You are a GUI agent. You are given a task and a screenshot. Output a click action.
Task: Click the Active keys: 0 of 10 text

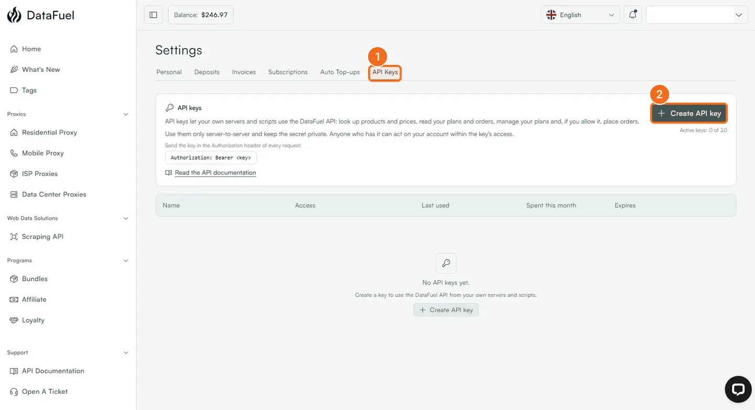click(x=703, y=130)
